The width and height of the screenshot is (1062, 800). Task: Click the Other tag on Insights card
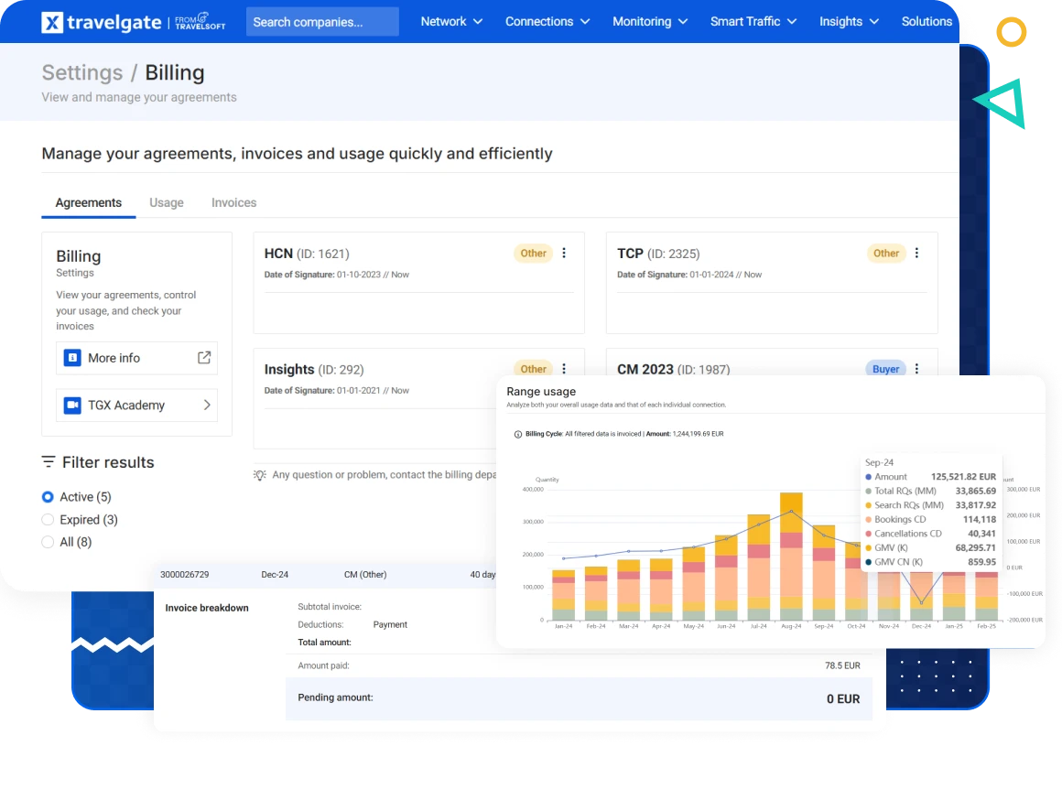tap(533, 369)
